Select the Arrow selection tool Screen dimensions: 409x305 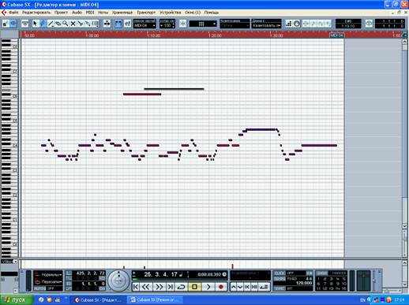pos(35,24)
